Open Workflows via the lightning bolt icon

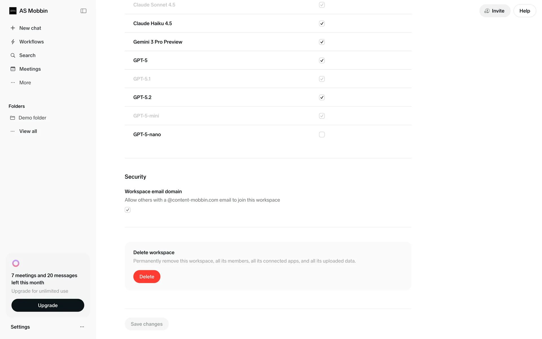point(13,42)
